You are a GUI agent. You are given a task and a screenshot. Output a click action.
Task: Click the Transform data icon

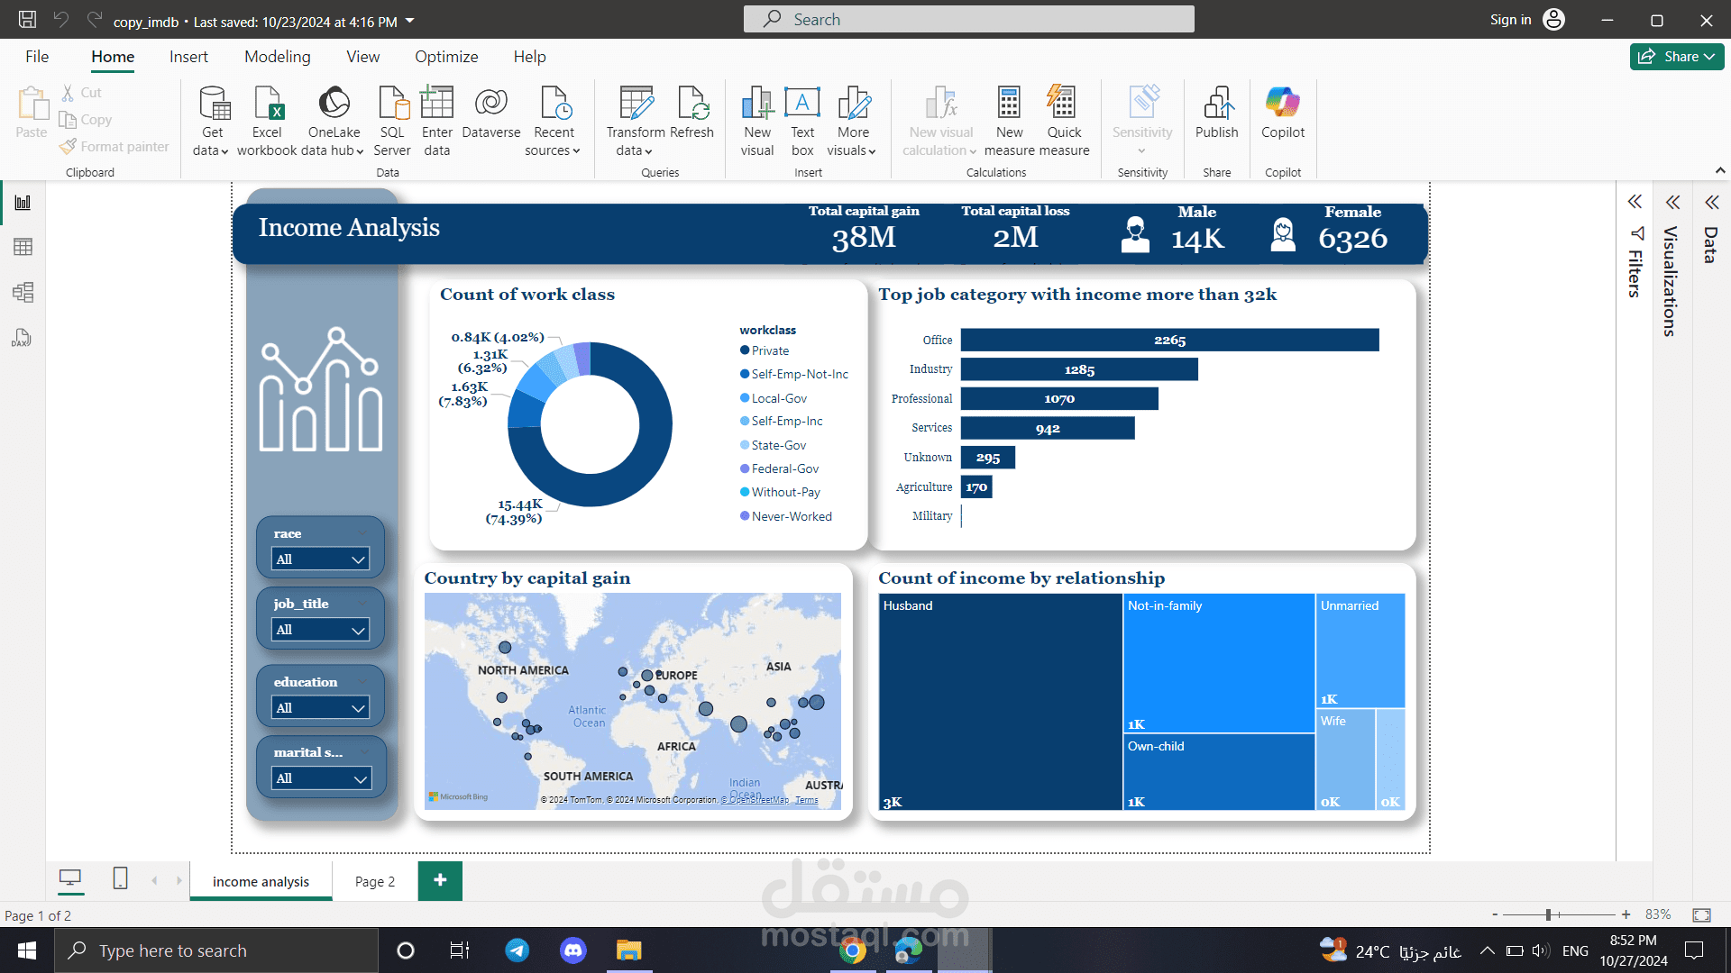coord(636,105)
